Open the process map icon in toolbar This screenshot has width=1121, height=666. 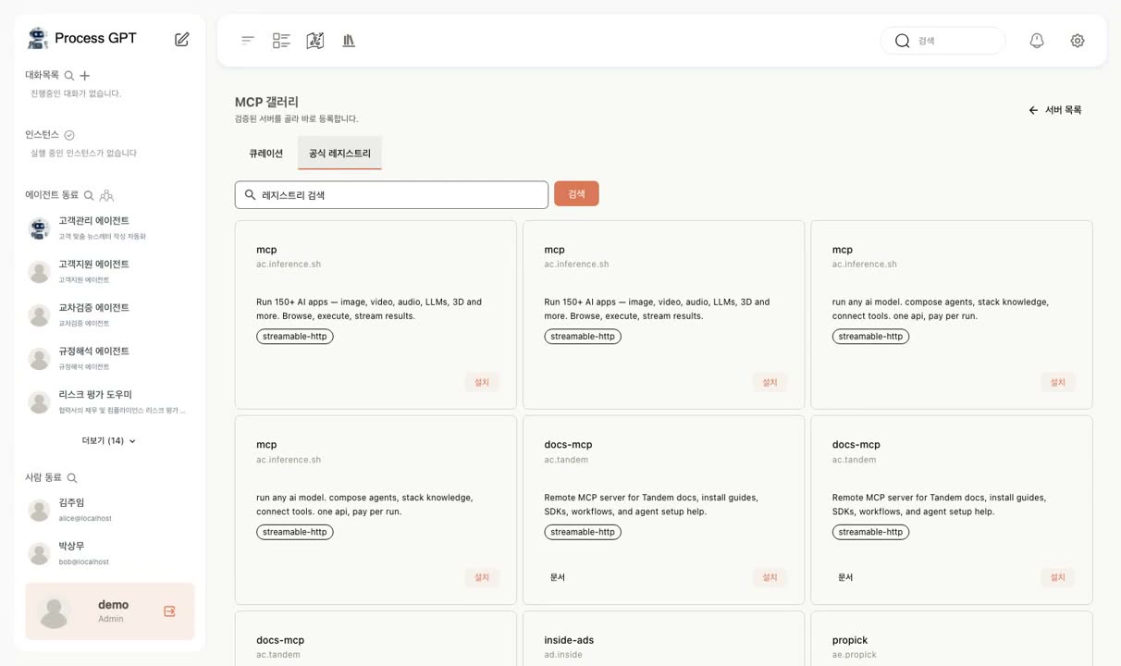(315, 40)
